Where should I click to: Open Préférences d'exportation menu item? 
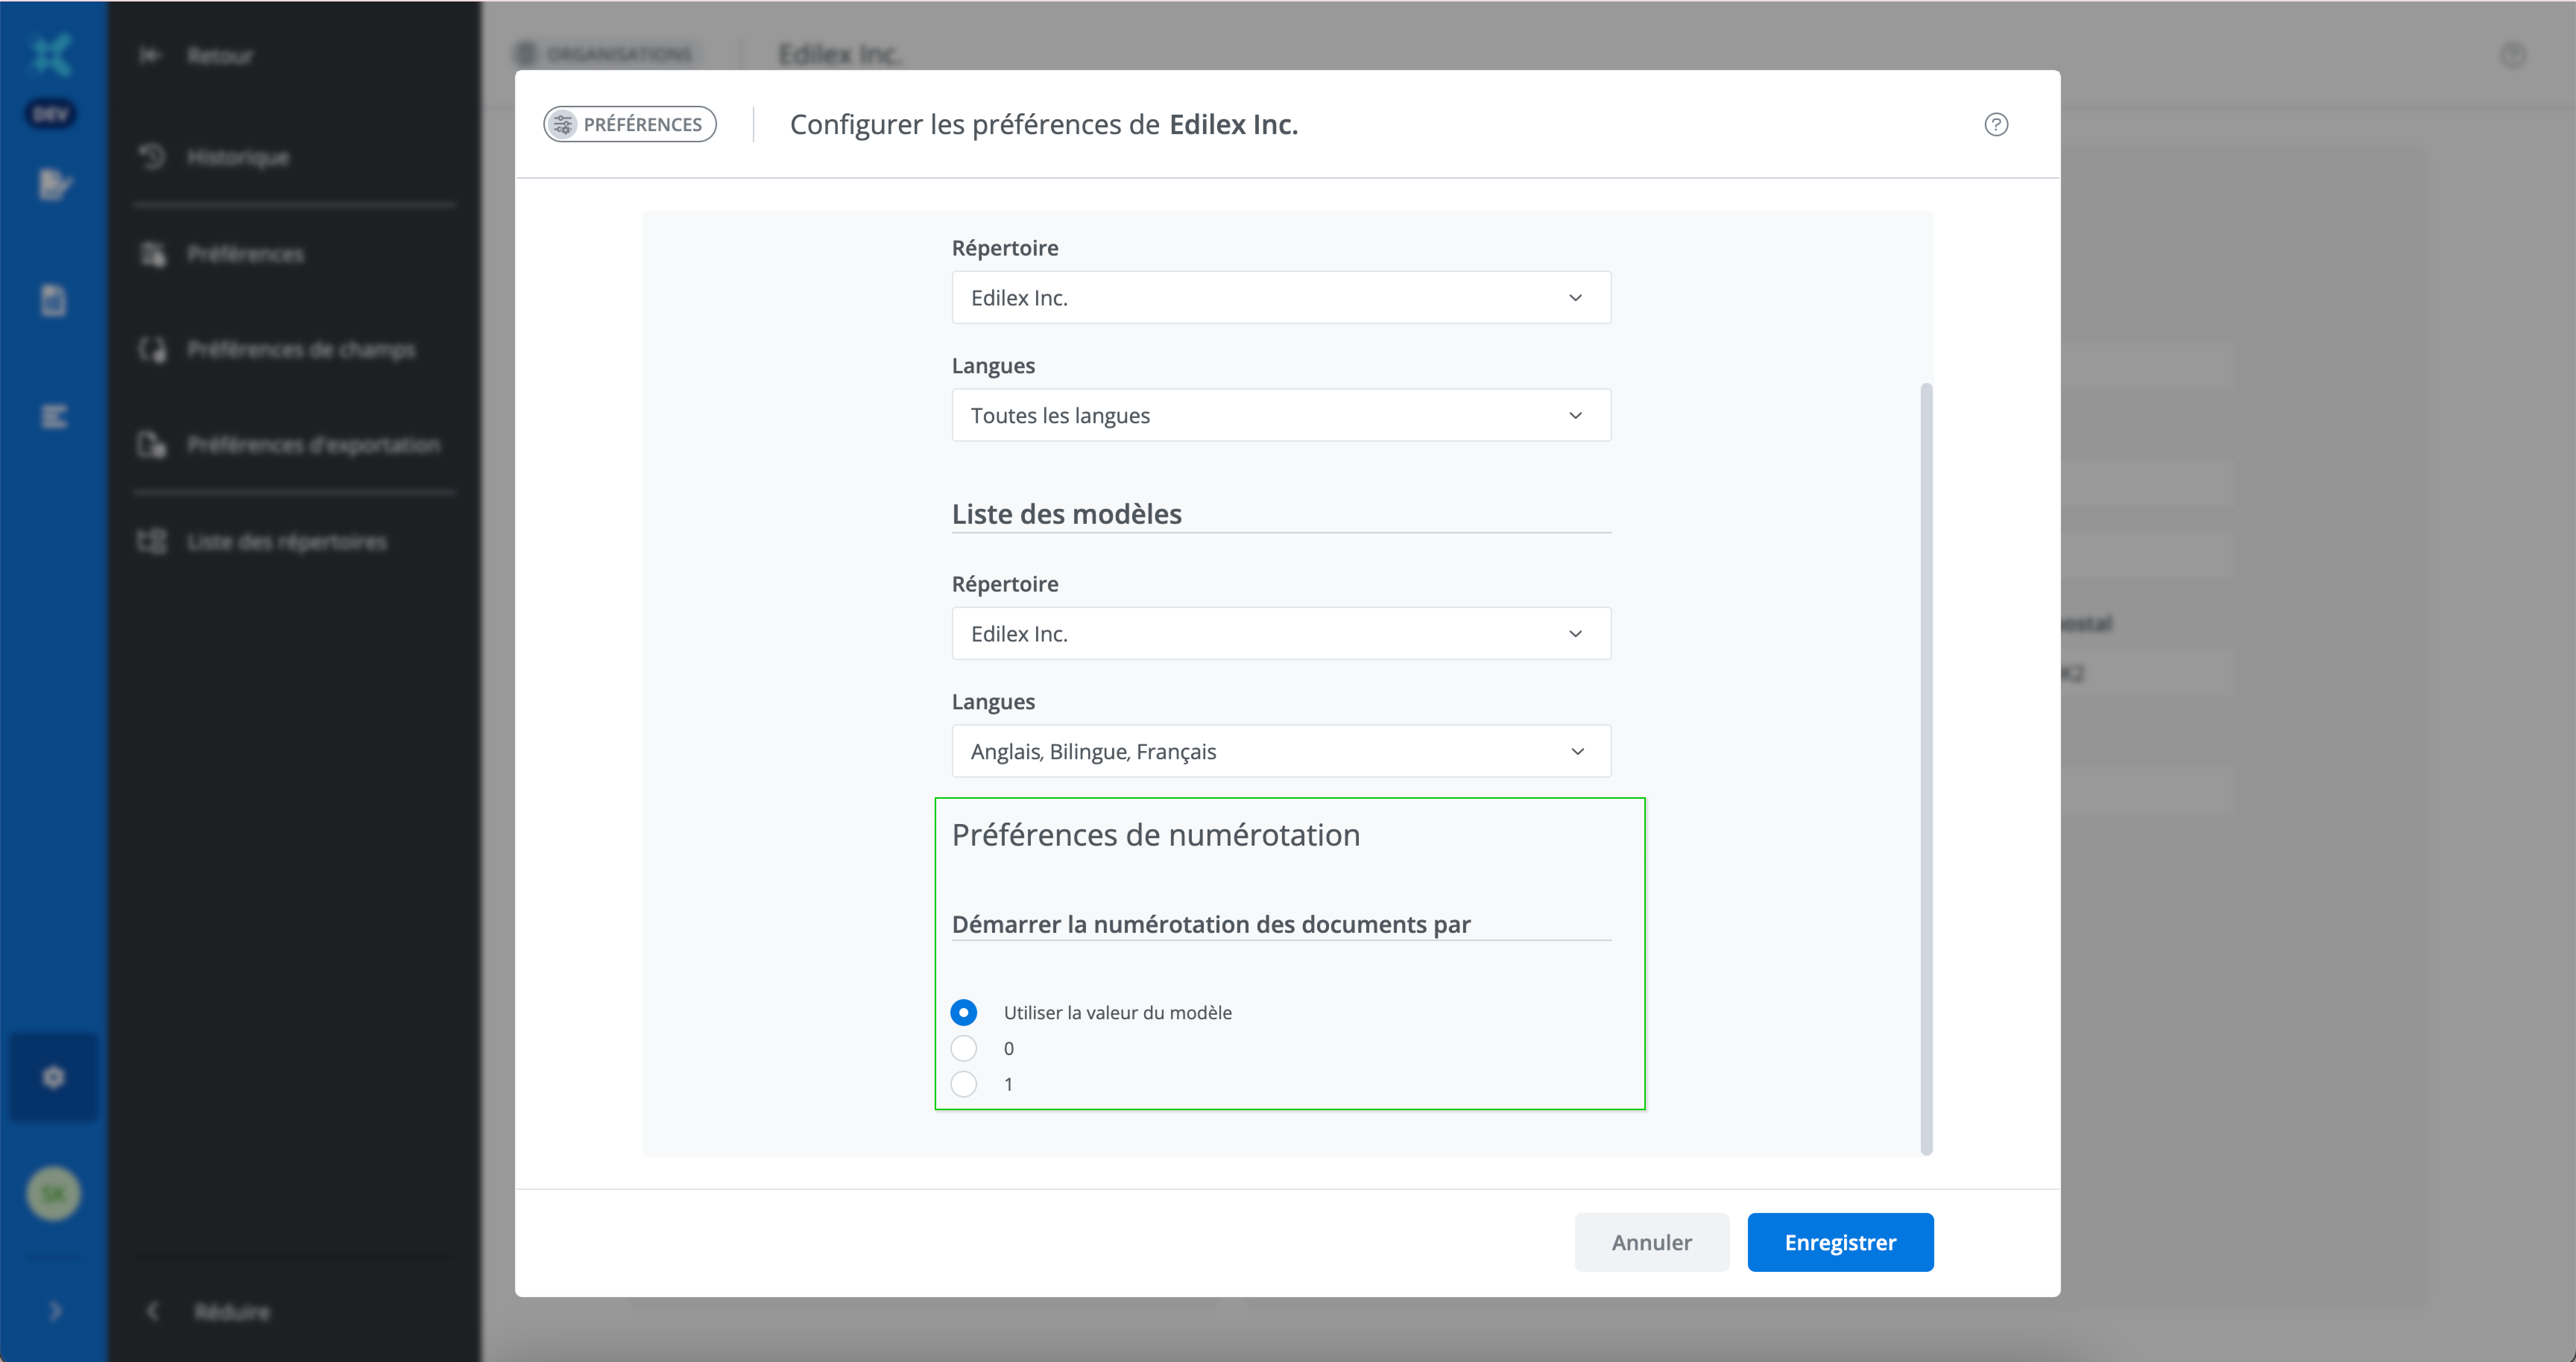(x=312, y=445)
